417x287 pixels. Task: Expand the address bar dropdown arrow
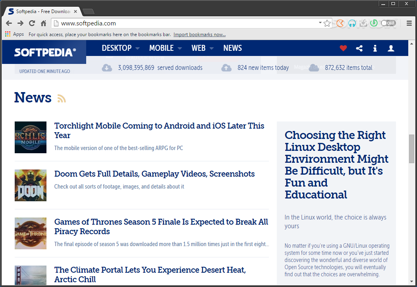click(x=320, y=23)
